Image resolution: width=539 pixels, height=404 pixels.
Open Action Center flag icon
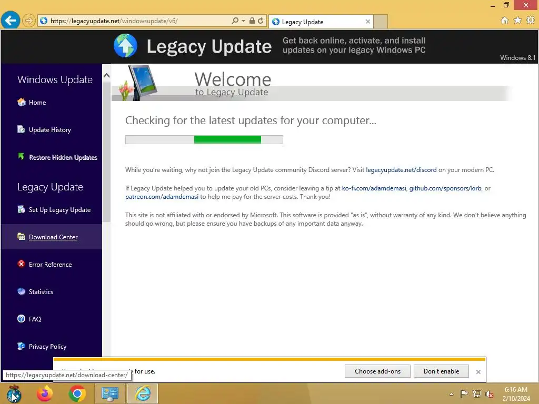pos(464,393)
